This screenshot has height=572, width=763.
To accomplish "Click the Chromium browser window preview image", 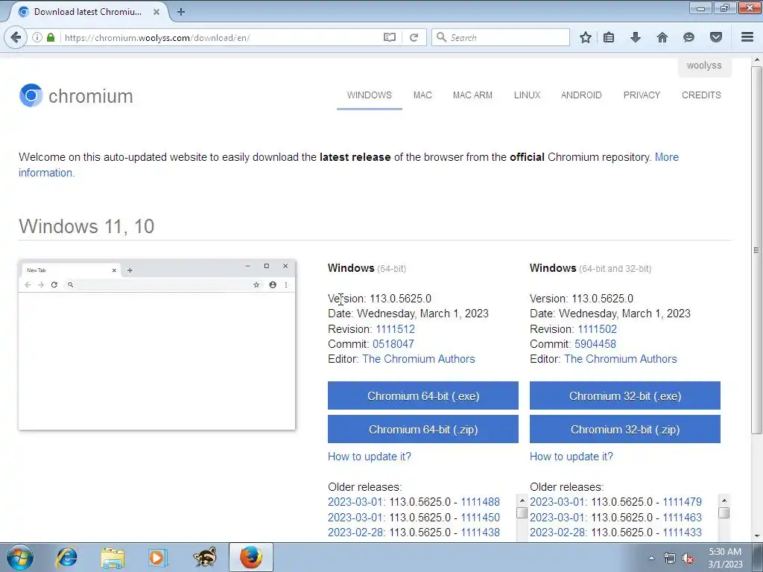I will [x=156, y=345].
